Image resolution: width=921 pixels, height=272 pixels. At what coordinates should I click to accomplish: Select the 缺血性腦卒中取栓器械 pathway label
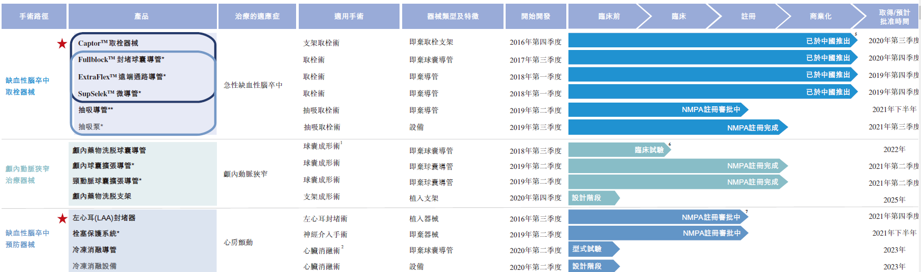click(27, 86)
